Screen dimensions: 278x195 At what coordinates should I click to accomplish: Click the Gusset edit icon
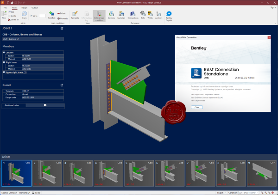62,85
